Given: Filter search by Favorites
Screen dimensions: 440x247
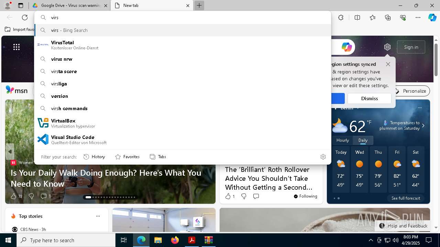Looking at the screenshot, I should point(127,157).
